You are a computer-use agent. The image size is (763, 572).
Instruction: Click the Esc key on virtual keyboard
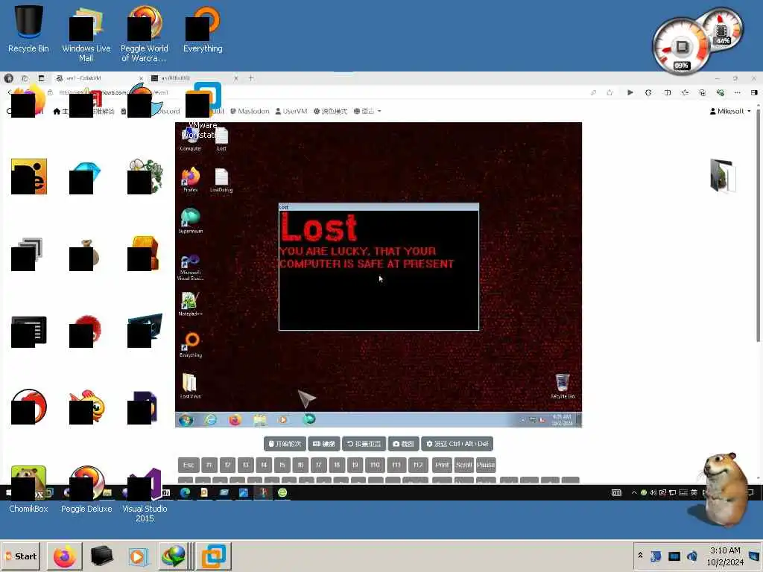click(189, 465)
